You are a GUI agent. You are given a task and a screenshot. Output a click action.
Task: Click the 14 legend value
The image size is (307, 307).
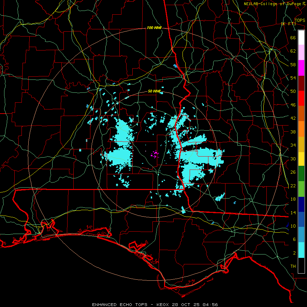[293, 213]
